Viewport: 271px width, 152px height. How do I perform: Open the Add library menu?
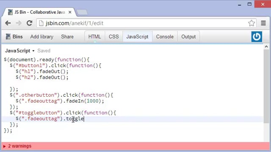tap(42, 37)
